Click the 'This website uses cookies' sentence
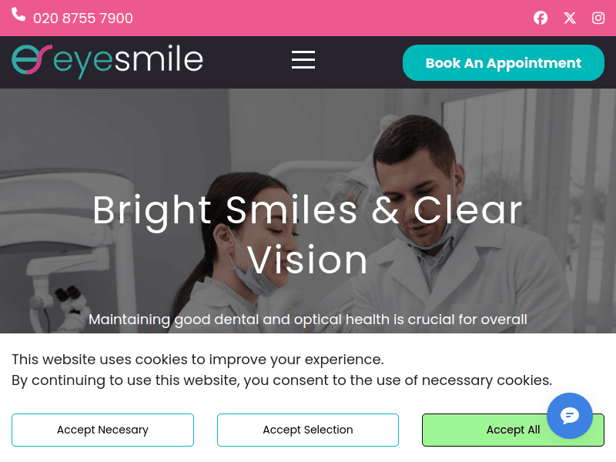This screenshot has width=616, height=462. point(198,360)
